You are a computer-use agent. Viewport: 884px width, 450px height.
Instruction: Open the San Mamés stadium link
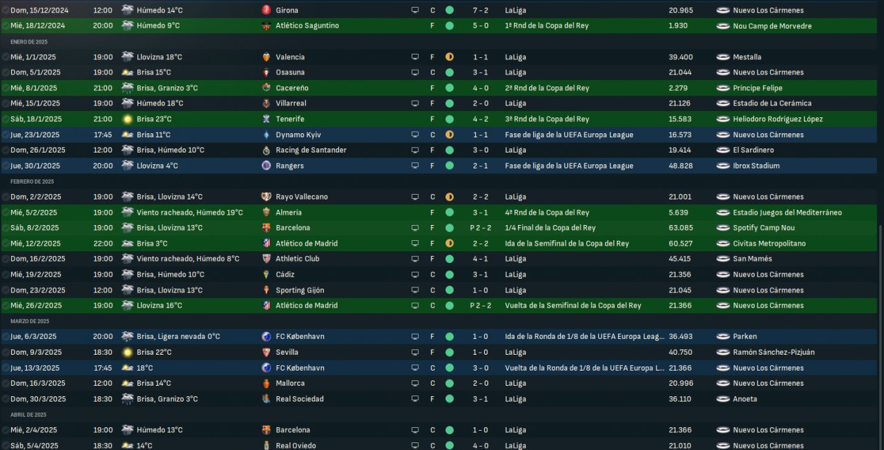click(751, 259)
